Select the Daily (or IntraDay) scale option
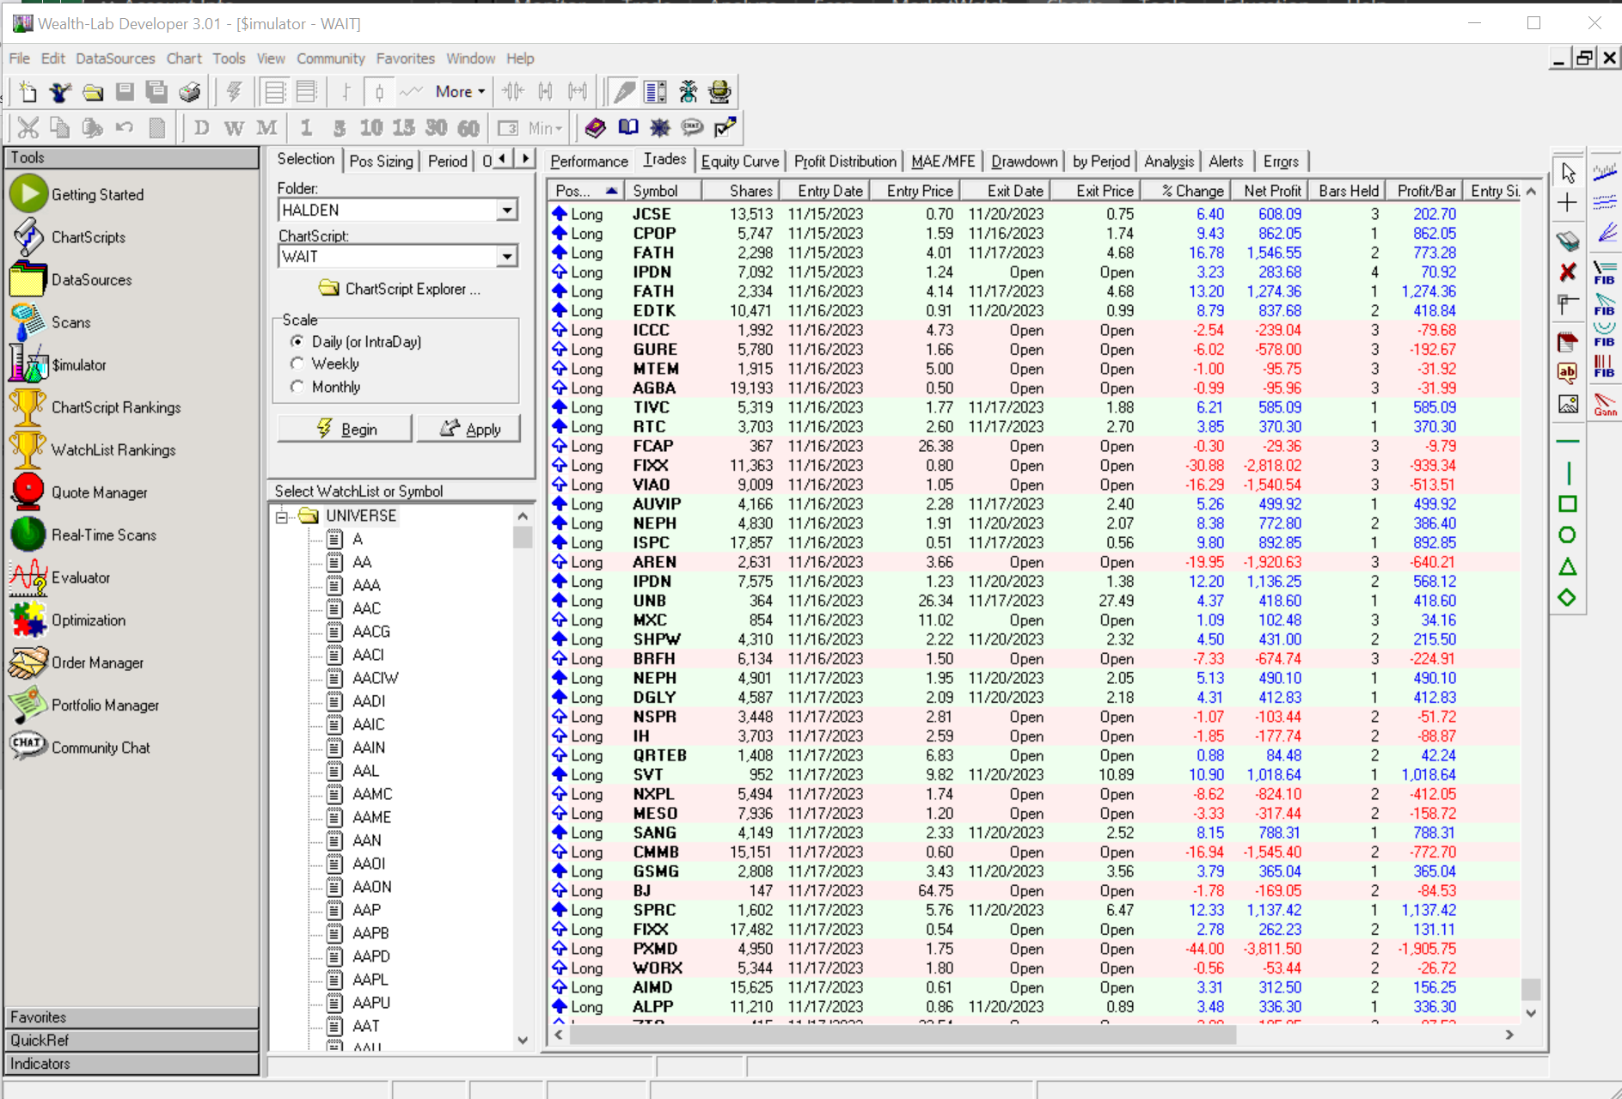 click(297, 342)
